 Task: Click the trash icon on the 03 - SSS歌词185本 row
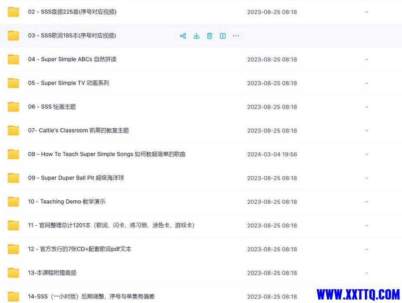(x=209, y=36)
